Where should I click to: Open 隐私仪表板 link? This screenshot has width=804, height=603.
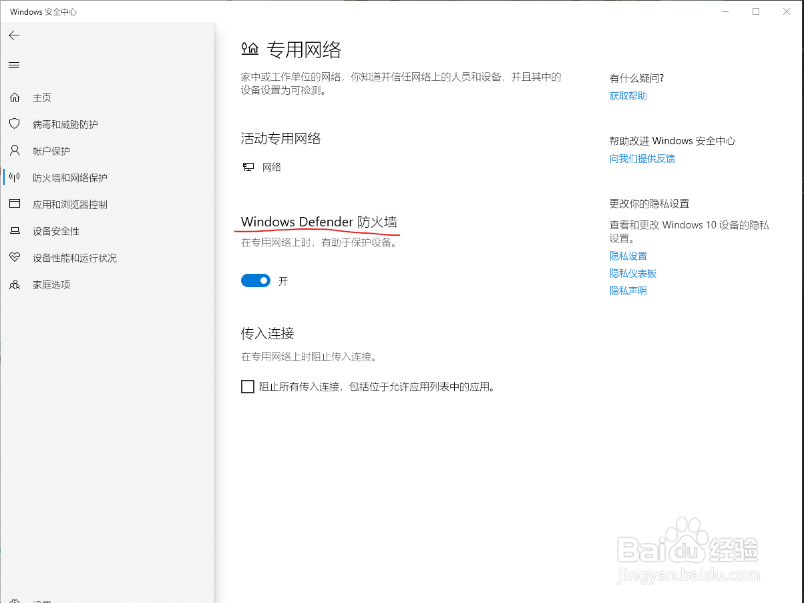click(x=633, y=273)
